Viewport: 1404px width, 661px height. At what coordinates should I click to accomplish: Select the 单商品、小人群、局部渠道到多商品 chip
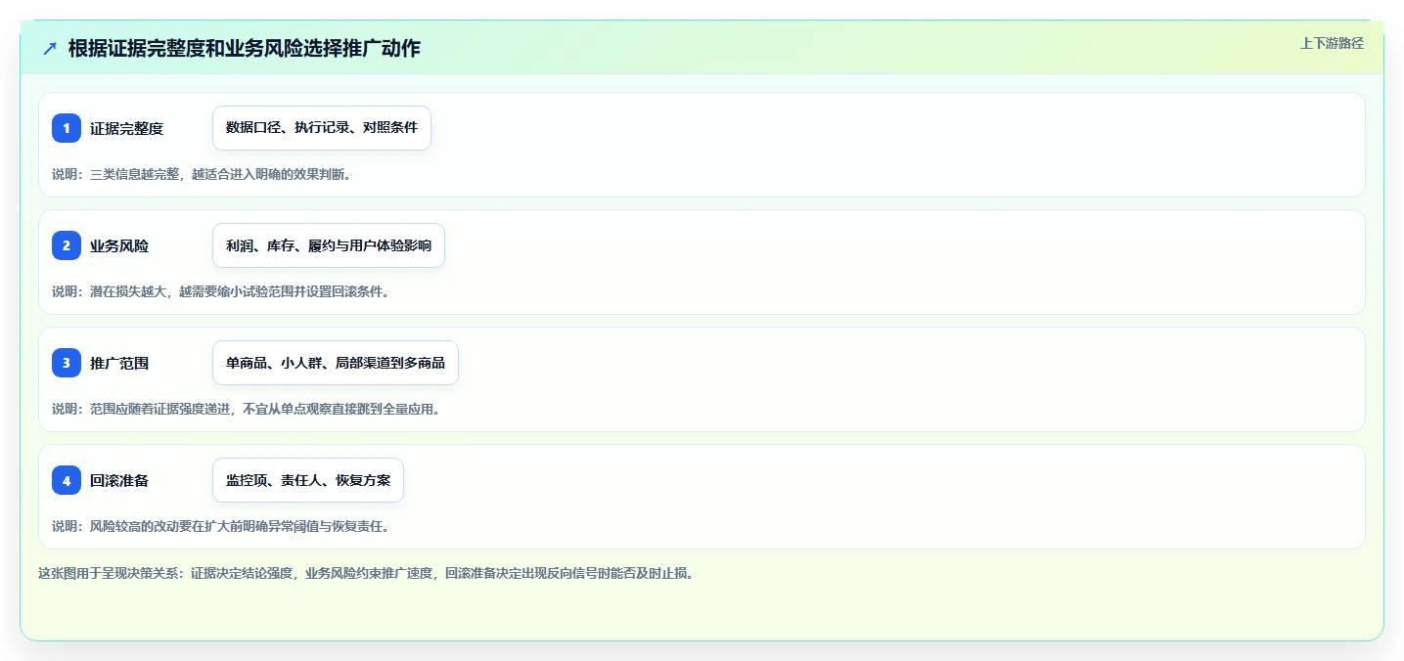336,363
